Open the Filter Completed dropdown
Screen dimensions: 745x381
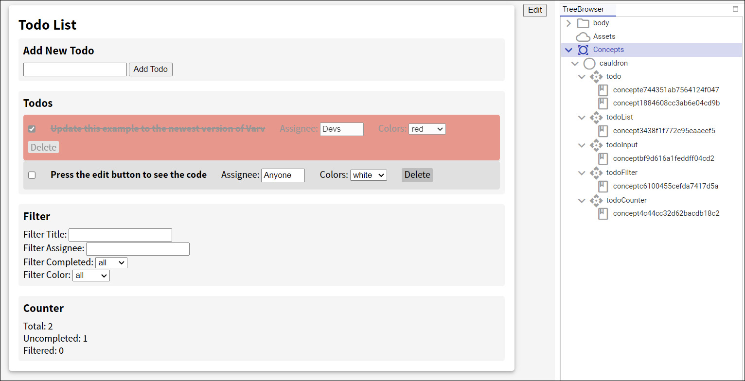click(111, 263)
